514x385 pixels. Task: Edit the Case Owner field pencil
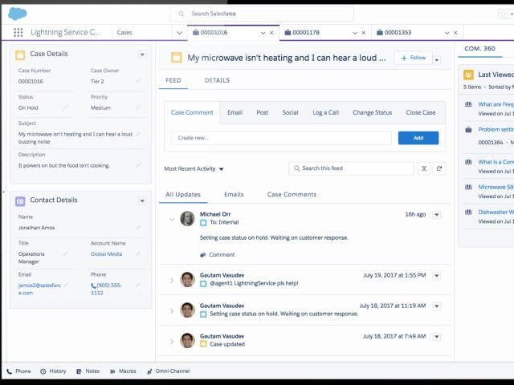click(x=137, y=82)
